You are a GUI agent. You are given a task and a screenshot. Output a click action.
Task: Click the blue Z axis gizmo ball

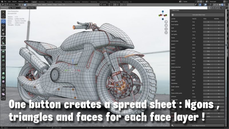pyautogui.click(x=163, y=12)
